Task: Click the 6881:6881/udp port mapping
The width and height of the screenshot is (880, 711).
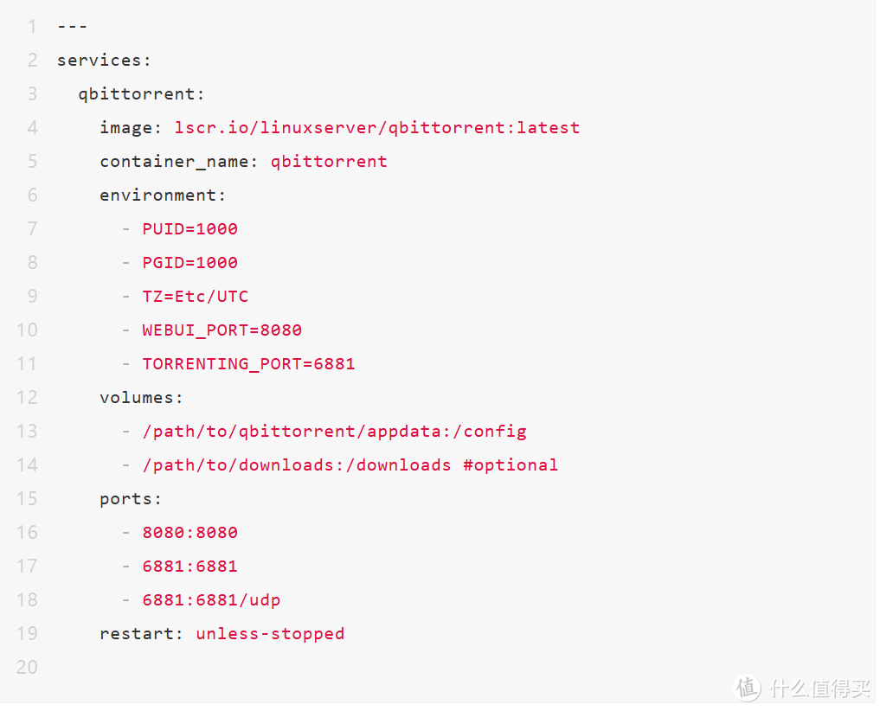Action: point(211,600)
